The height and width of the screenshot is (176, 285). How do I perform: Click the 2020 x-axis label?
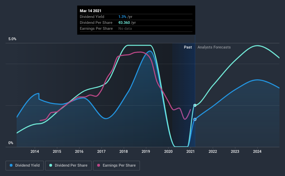coord(168,151)
